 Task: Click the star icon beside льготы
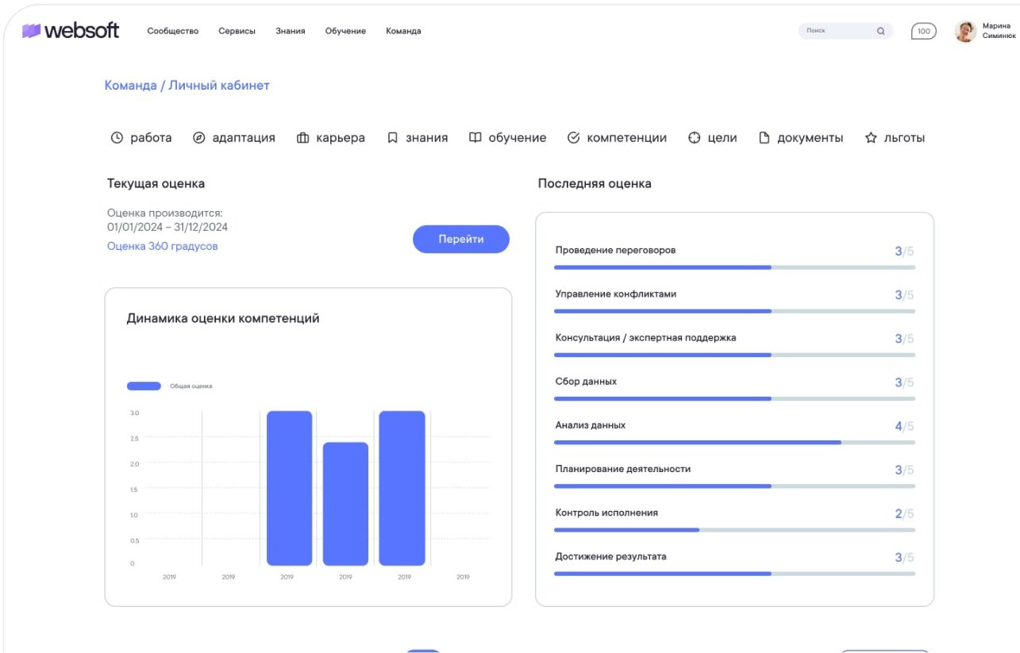[871, 138]
